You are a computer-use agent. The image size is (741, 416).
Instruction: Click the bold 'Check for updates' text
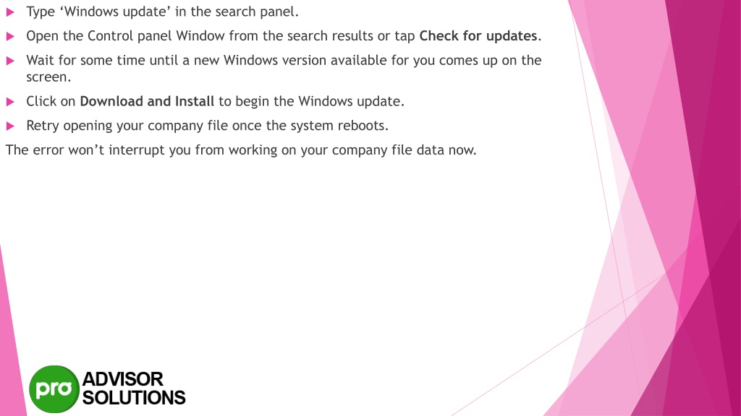coord(478,36)
